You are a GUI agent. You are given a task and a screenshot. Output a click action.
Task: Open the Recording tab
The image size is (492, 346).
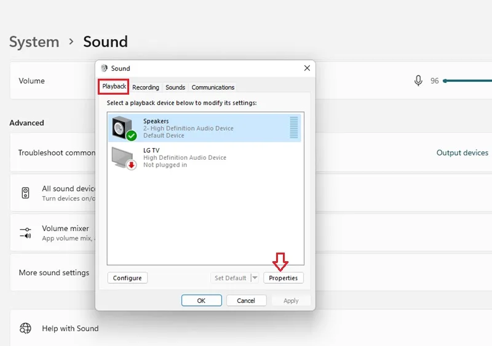(146, 87)
